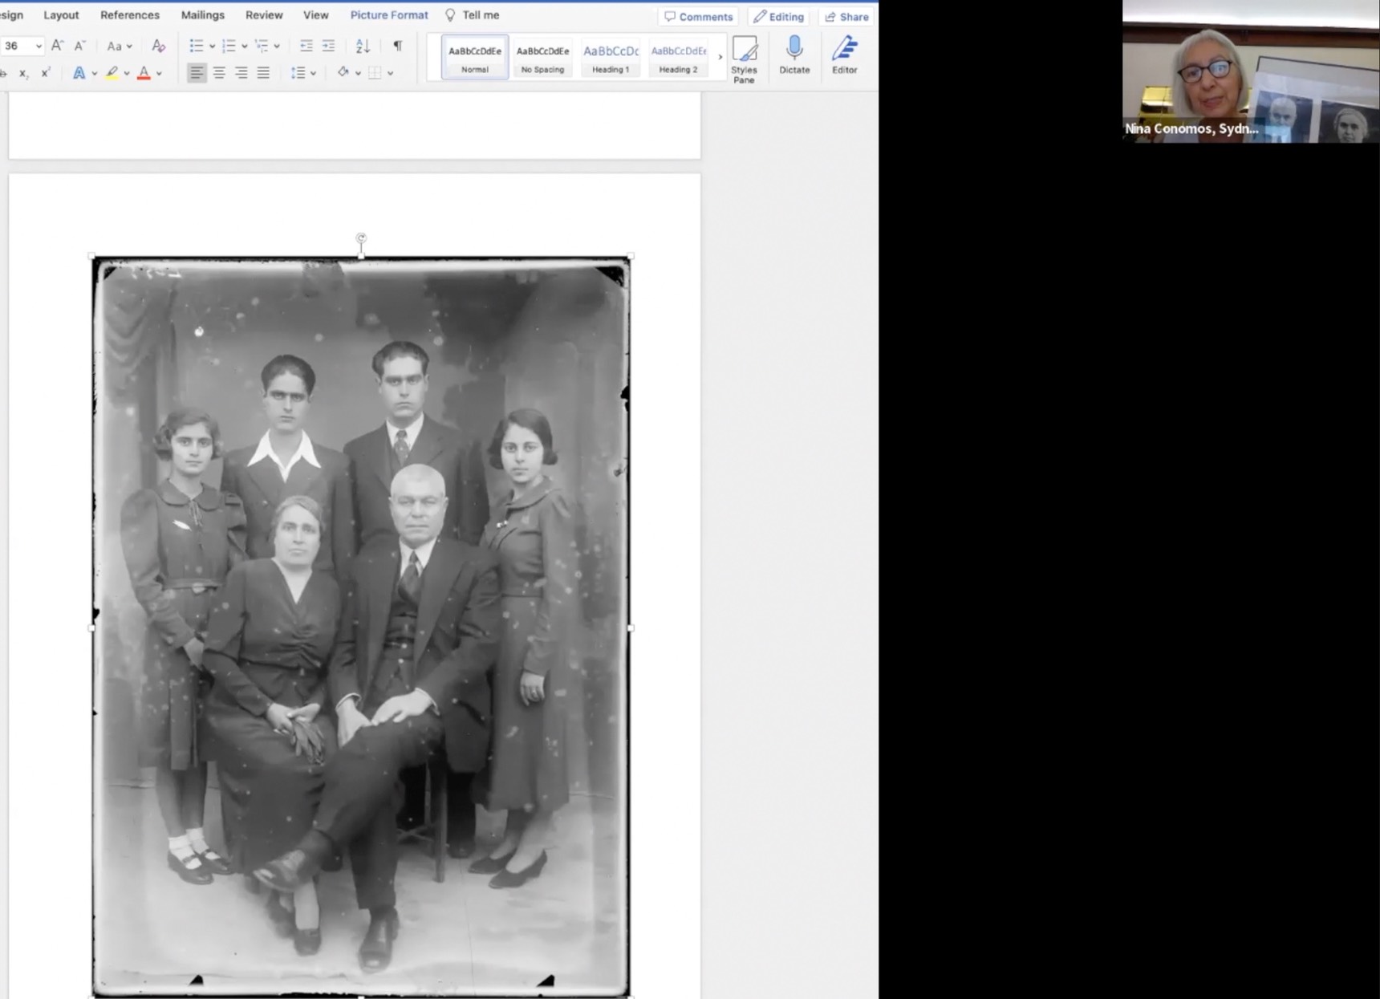Click the picture's rotation handle
Image resolution: width=1380 pixels, height=999 pixels.
(361, 238)
